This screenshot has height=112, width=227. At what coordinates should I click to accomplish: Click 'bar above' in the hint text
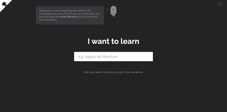click(x=137, y=72)
